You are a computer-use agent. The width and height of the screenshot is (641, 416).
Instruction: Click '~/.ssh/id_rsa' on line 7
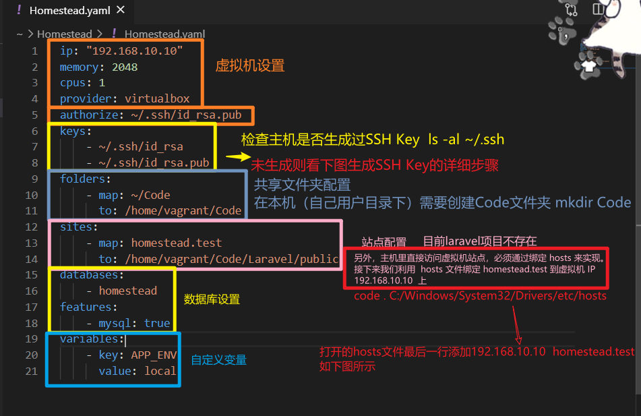(x=141, y=146)
